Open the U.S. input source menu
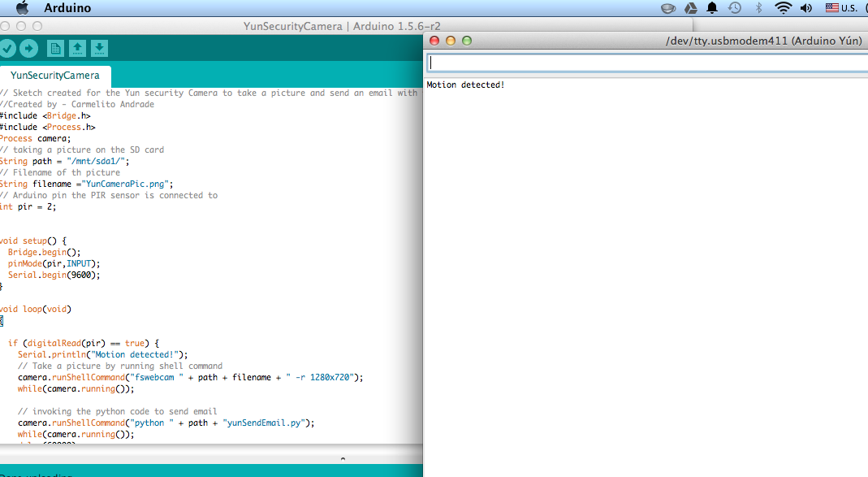Image resolution: width=868 pixels, height=477 pixels. click(841, 8)
